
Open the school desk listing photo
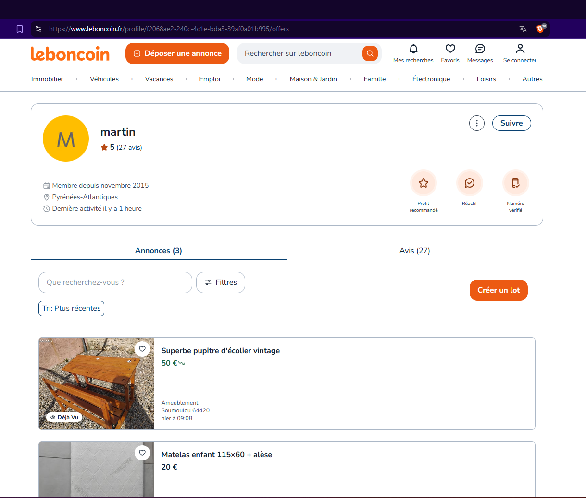[x=96, y=383]
